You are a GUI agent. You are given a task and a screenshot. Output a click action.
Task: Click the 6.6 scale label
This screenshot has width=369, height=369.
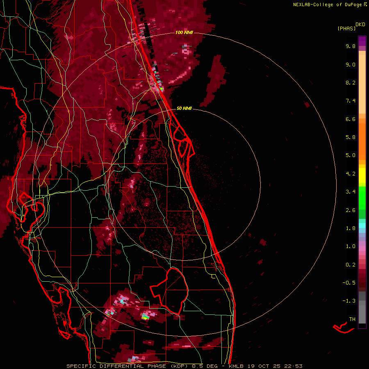tap(351, 119)
